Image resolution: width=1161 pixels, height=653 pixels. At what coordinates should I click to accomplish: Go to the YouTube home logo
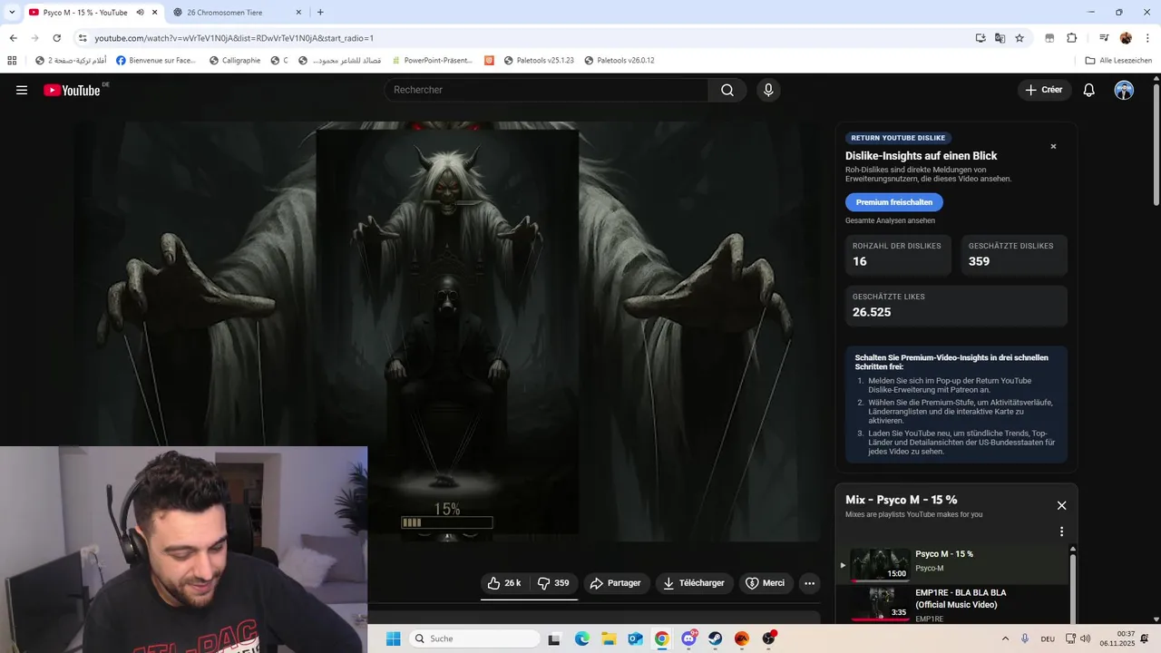tap(72, 90)
